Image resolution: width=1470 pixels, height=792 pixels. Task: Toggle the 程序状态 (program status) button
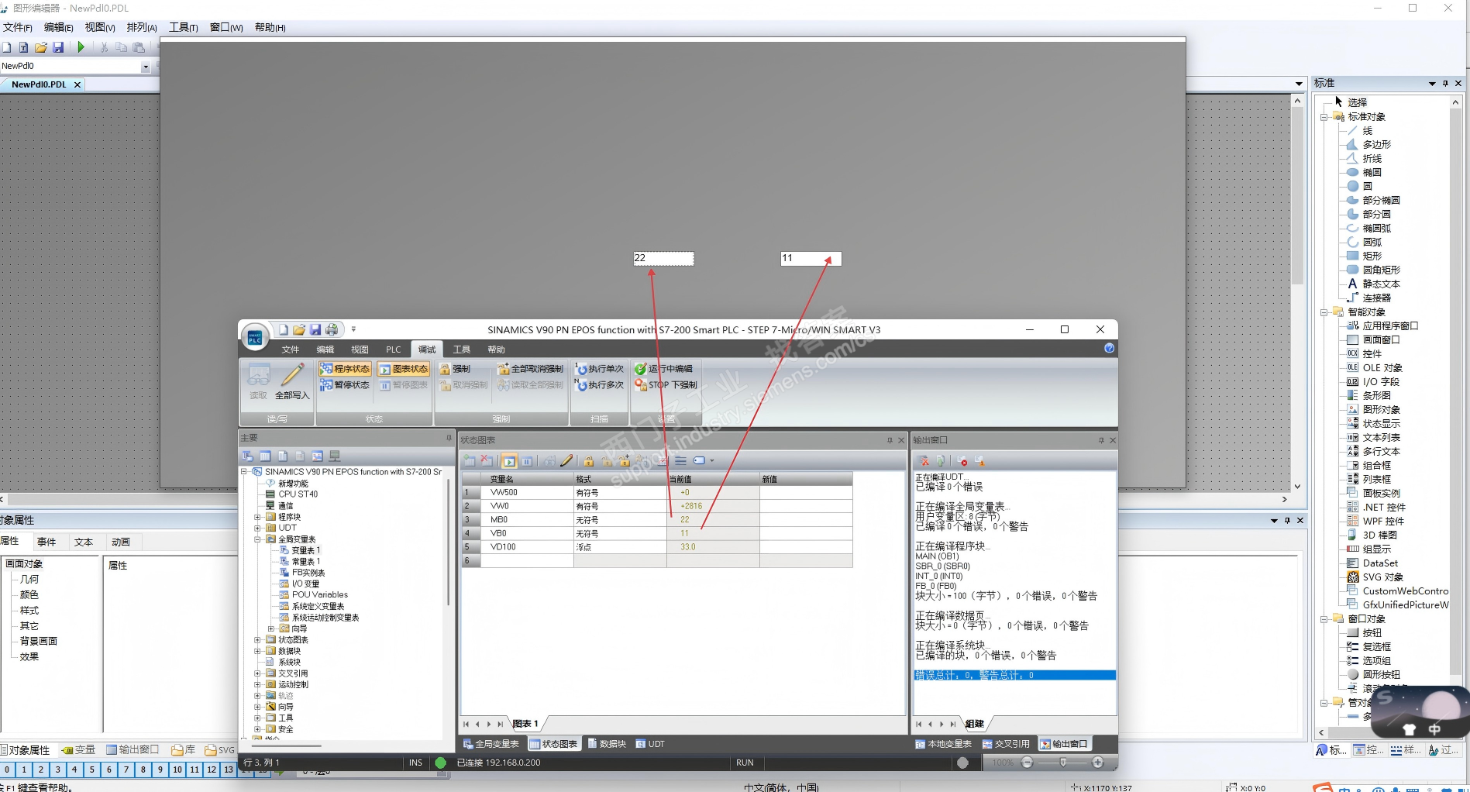(345, 369)
